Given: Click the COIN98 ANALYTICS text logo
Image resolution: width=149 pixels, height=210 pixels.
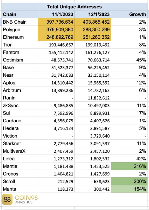Looking at the screenshot, I should [26, 199].
